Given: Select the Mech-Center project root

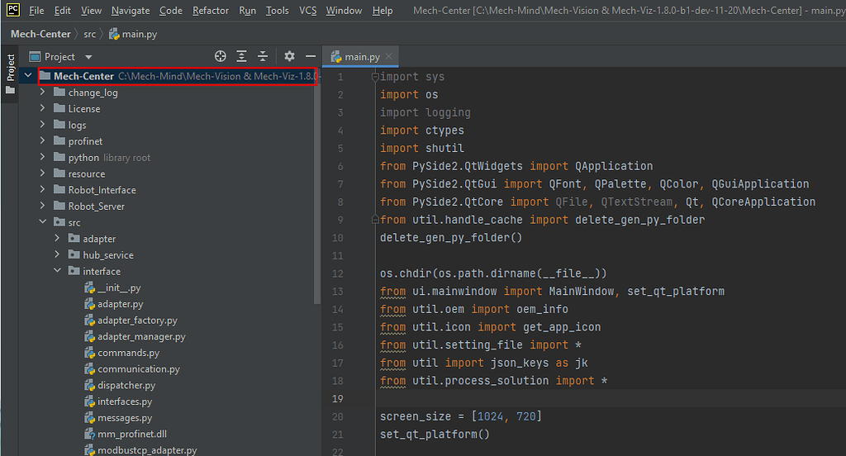Looking at the screenshot, I should (178, 76).
